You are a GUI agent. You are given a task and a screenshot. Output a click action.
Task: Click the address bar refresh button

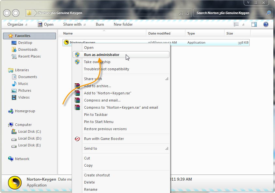pyautogui.click(x=187, y=13)
